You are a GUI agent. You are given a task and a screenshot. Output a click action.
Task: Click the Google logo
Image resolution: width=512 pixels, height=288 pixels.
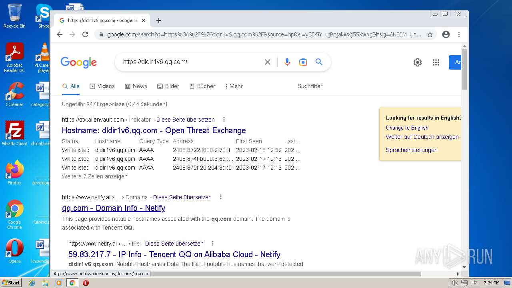[79, 62]
